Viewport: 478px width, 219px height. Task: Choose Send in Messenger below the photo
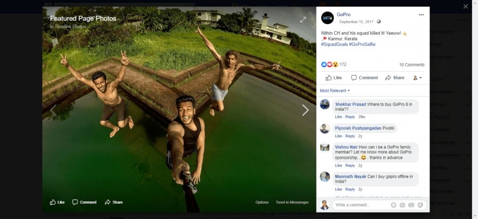click(292, 202)
